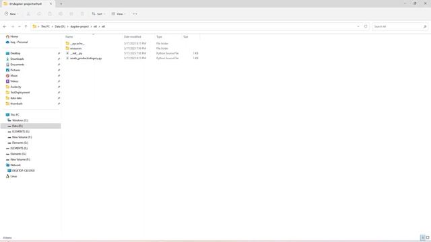Click the pin icon beside Downloads
The width and height of the screenshot is (431, 242).
pyautogui.click(x=59, y=59)
